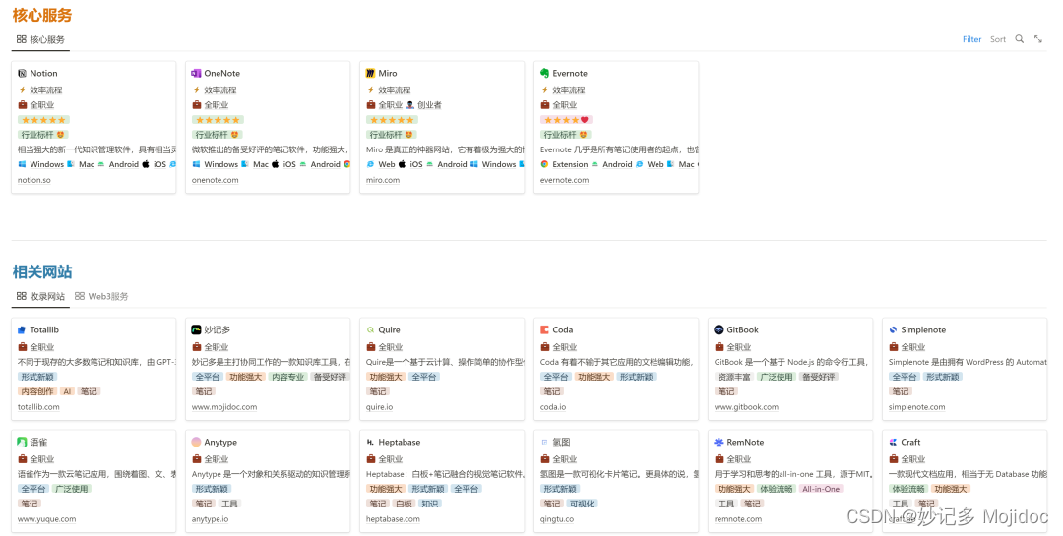The width and height of the screenshot is (1063, 536).
Task: Switch to the 收录网站 tab
Action: (40, 296)
